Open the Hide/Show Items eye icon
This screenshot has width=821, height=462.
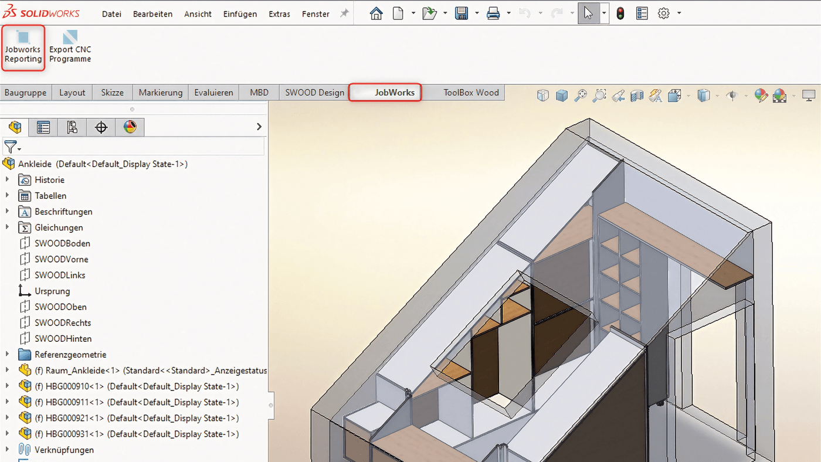click(732, 95)
